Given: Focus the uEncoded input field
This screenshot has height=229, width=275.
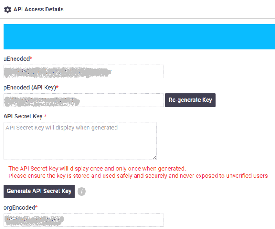Looking at the screenshot, I should tap(83, 71).
